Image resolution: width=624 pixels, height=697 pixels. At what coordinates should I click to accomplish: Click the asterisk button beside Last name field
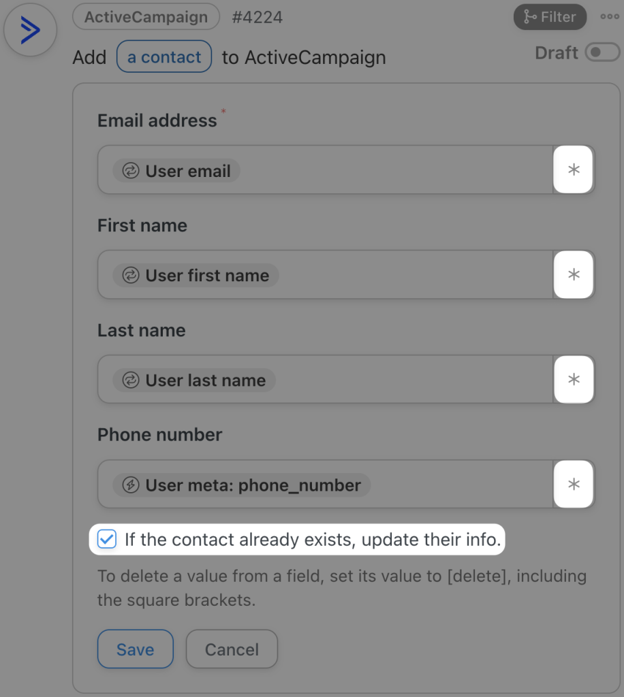[x=574, y=379]
